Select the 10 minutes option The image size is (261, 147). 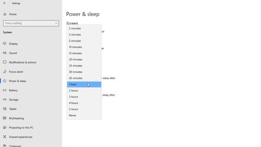coord(84,47)
